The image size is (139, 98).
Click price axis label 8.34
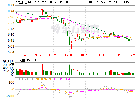tap(11, 11)
